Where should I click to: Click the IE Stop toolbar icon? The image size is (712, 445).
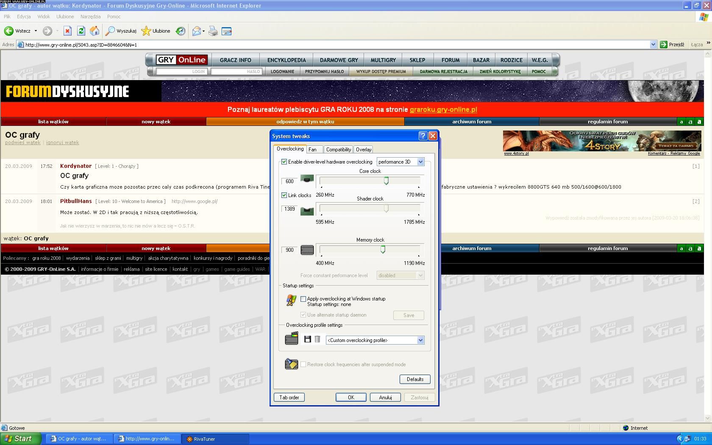pyautogui.click(x=67, y=31)
